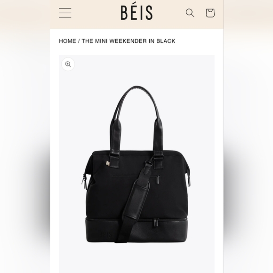Image resolution: width=273 pixels, height=273 pixels.
Task: Click the left side zipper pull of bag
Action: [84, 181]
